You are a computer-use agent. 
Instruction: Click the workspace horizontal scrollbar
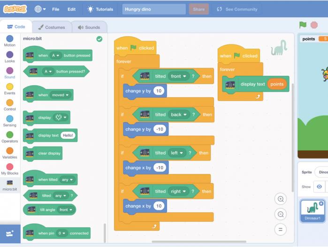(199, 241)
